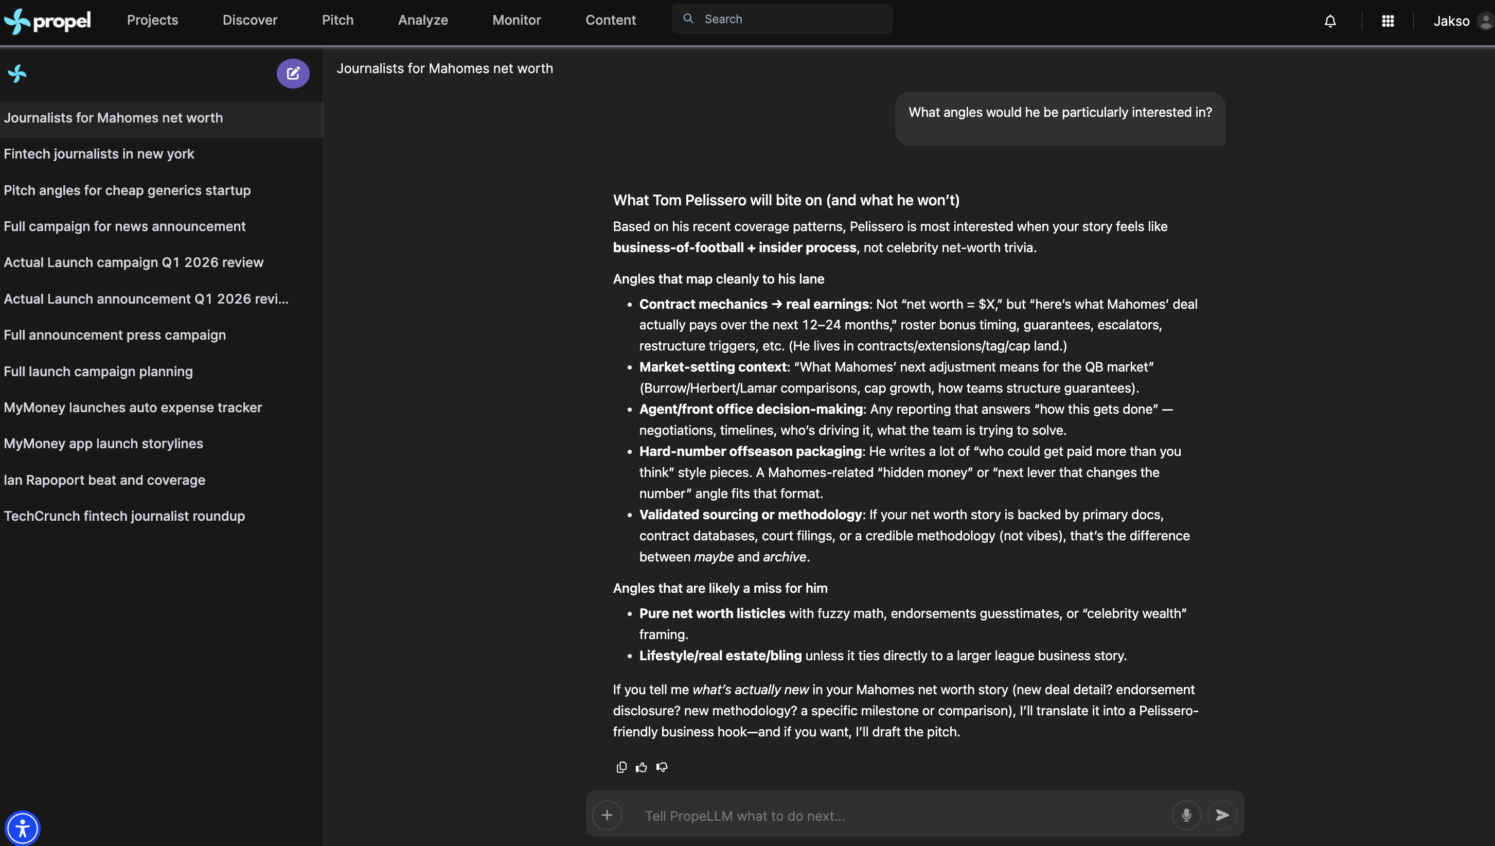Image resolution: width=1495 pixels, height=846 pixels.
Task: Click the plus attachment button
Action: click(607, 815)
